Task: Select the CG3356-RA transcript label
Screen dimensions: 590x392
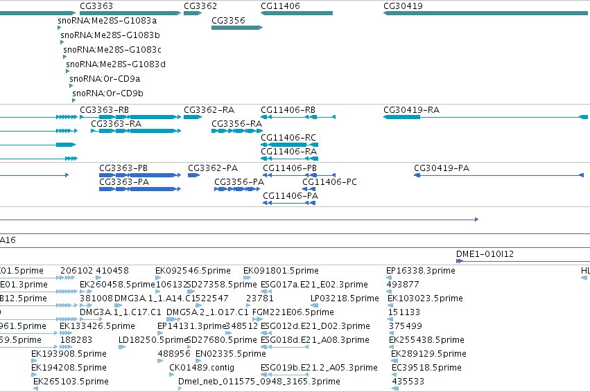Action: (236, 124)
